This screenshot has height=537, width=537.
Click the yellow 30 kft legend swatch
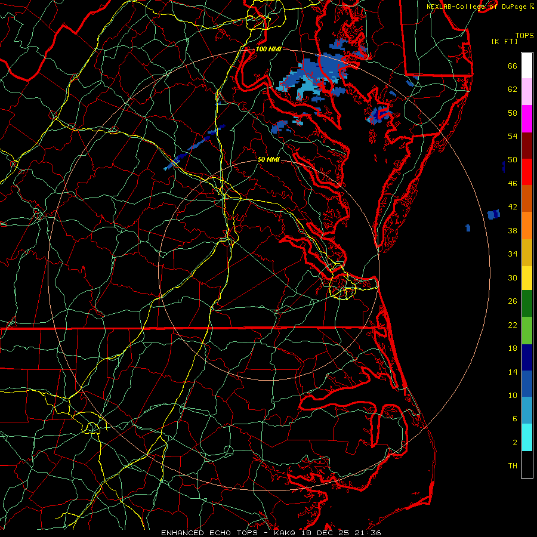tap(527, 277)
